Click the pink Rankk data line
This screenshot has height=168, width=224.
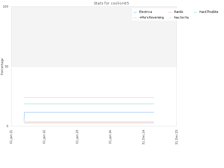tap(89, 123)
